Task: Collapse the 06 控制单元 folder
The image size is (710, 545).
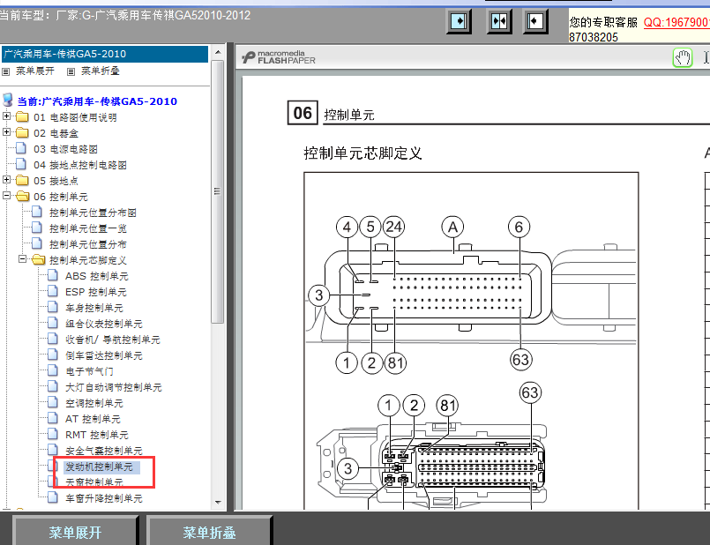Action: tap(6, 196)
